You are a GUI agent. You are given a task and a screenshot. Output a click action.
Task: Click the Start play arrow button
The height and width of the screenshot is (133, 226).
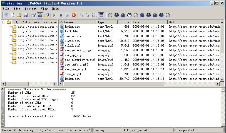click(54, 15)
